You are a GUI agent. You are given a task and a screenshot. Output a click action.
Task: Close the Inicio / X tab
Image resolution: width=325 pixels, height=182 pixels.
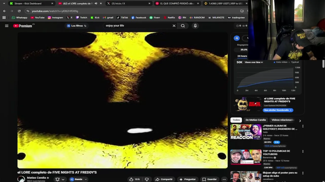pyautogui.click(x=149, y=3)
